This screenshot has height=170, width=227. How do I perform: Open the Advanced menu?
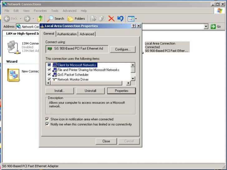click(x=70, y=11)
